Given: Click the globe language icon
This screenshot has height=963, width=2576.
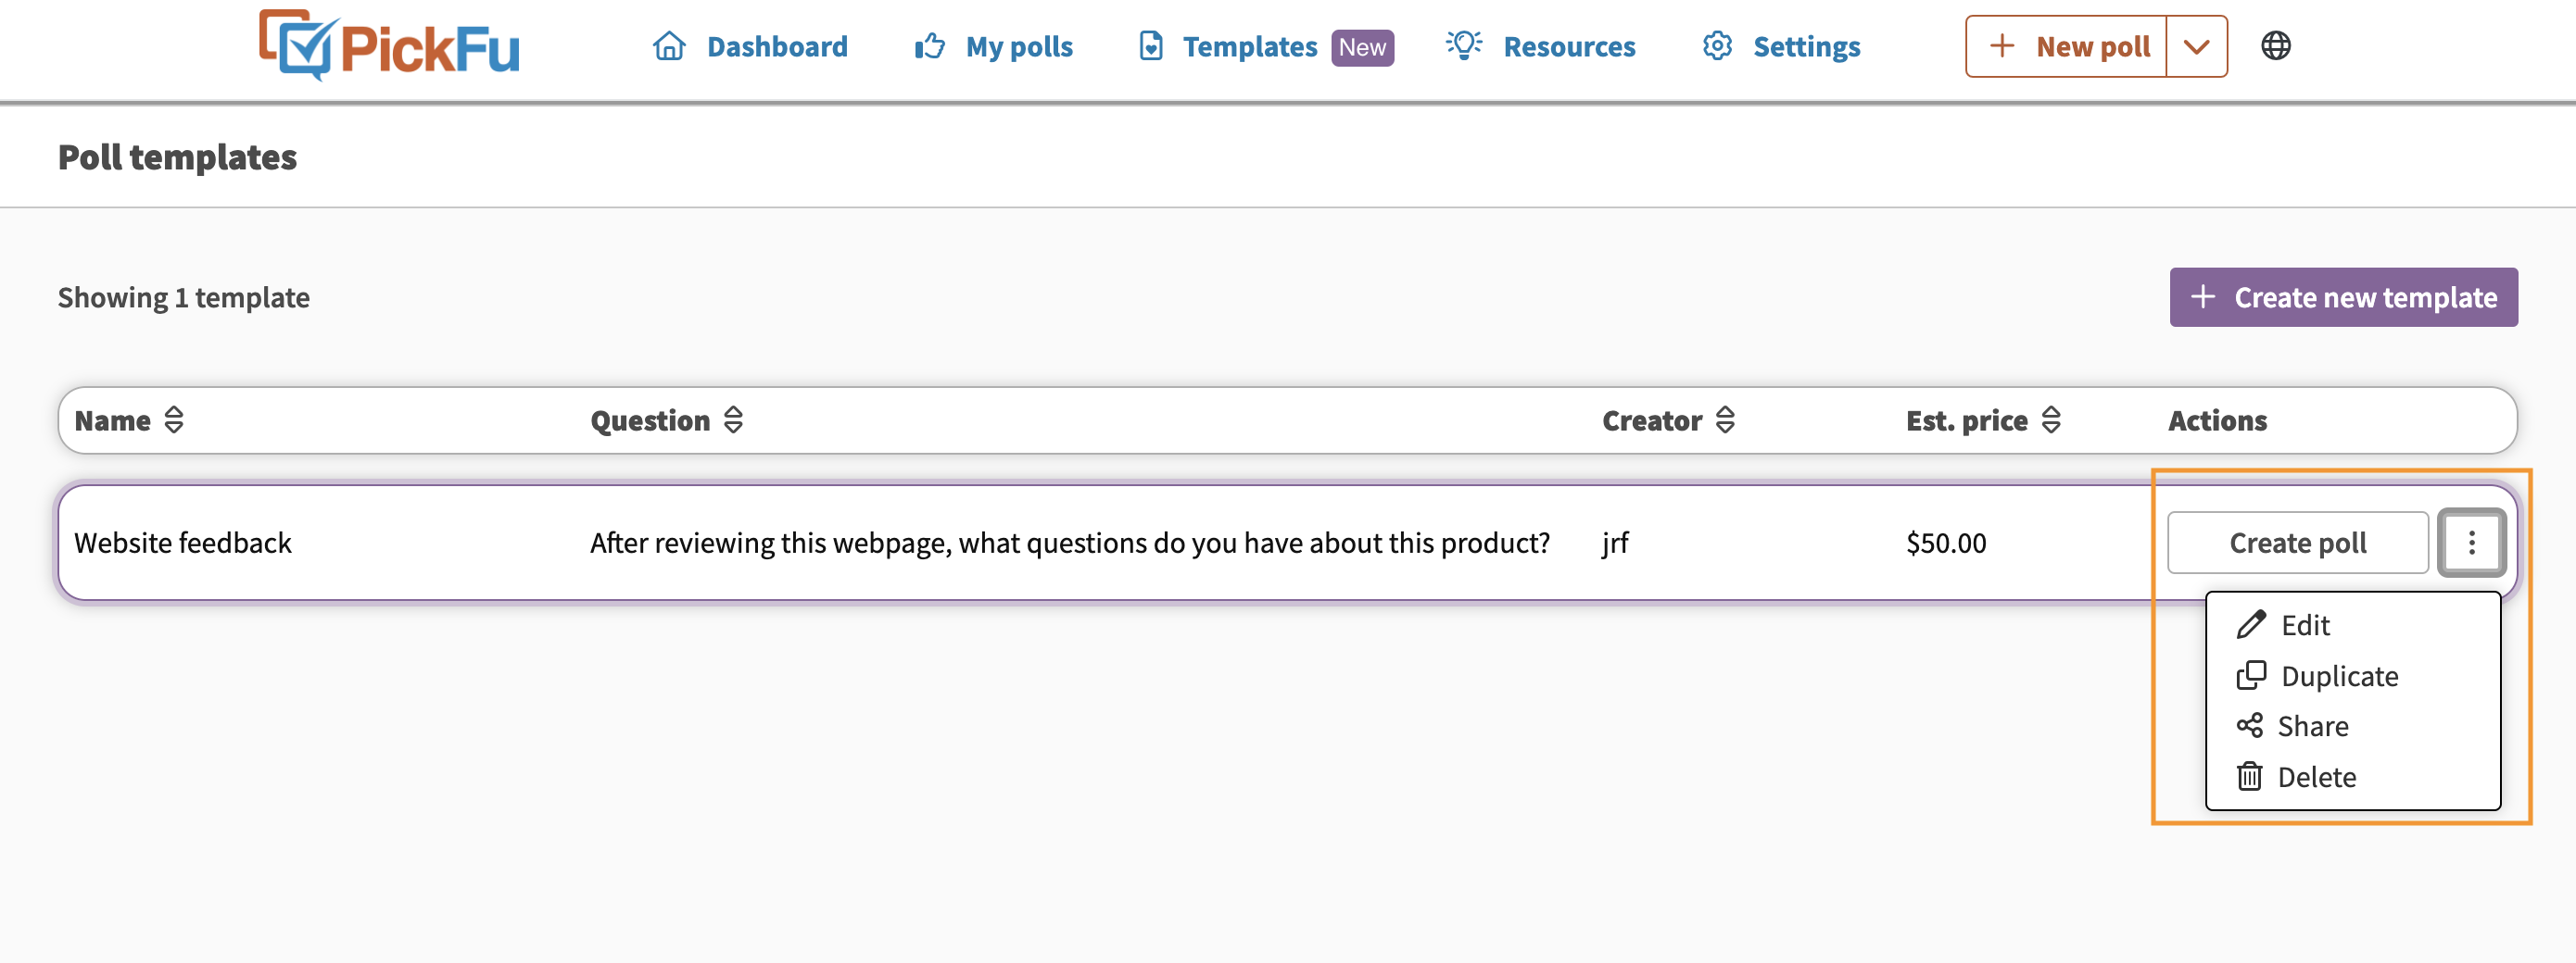Looking at the screenshot, I should coord(2276,46).
